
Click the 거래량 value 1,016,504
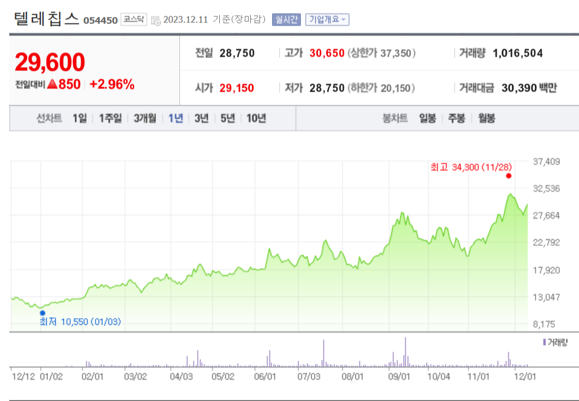pos(518,53)
